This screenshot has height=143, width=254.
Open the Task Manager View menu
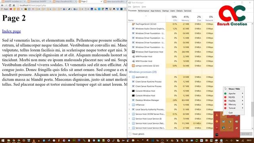(144, 7)
